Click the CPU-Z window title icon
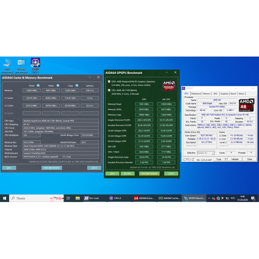This screenshot has height=259, width=259. pyautogui.click(x=183, y=88)
